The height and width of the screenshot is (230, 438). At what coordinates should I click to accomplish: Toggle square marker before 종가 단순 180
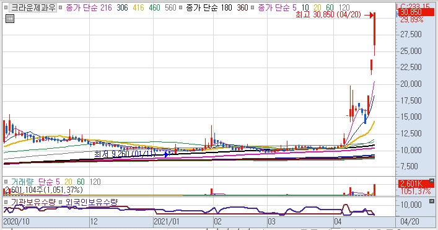tap(181, 7)
